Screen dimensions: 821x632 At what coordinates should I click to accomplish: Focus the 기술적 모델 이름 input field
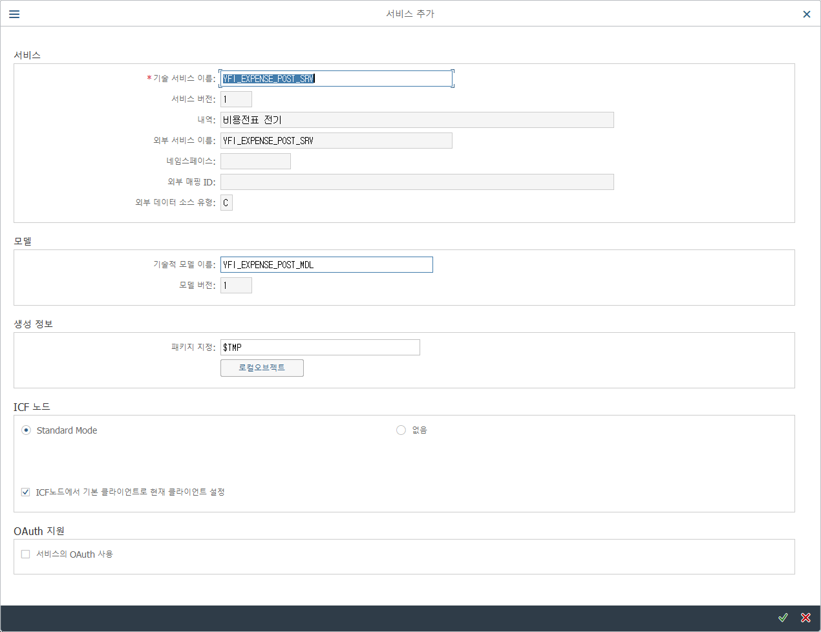(326, 265)
